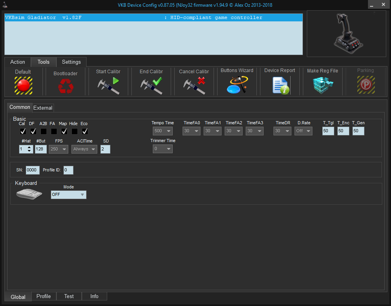Uncheck the Eco checkbox

pyautogui.click(x=85, y=131)
